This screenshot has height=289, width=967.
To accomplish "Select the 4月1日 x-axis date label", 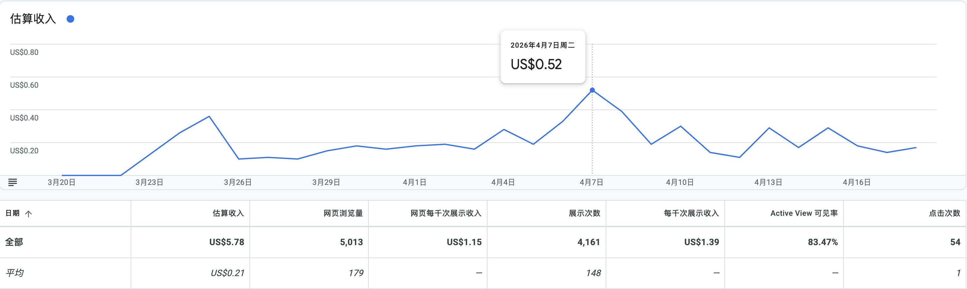I will (x=414, y=183).
